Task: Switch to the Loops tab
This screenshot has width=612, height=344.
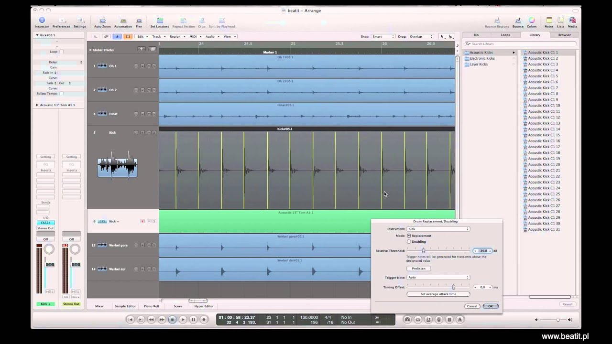Action: (x=505, y=35)
